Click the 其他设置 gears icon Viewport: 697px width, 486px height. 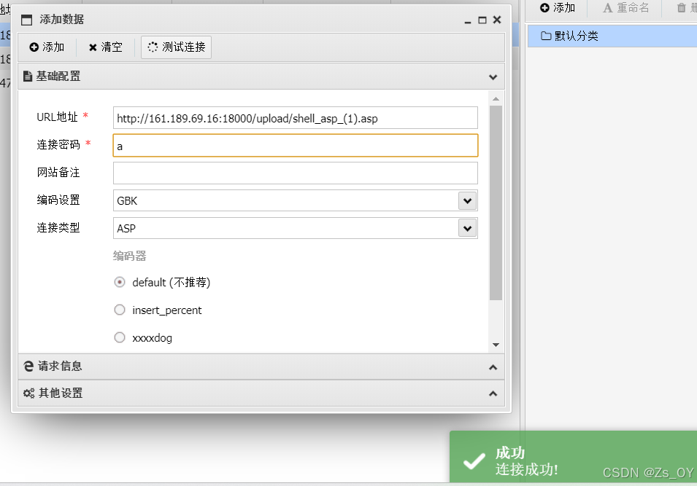point(29,393)
